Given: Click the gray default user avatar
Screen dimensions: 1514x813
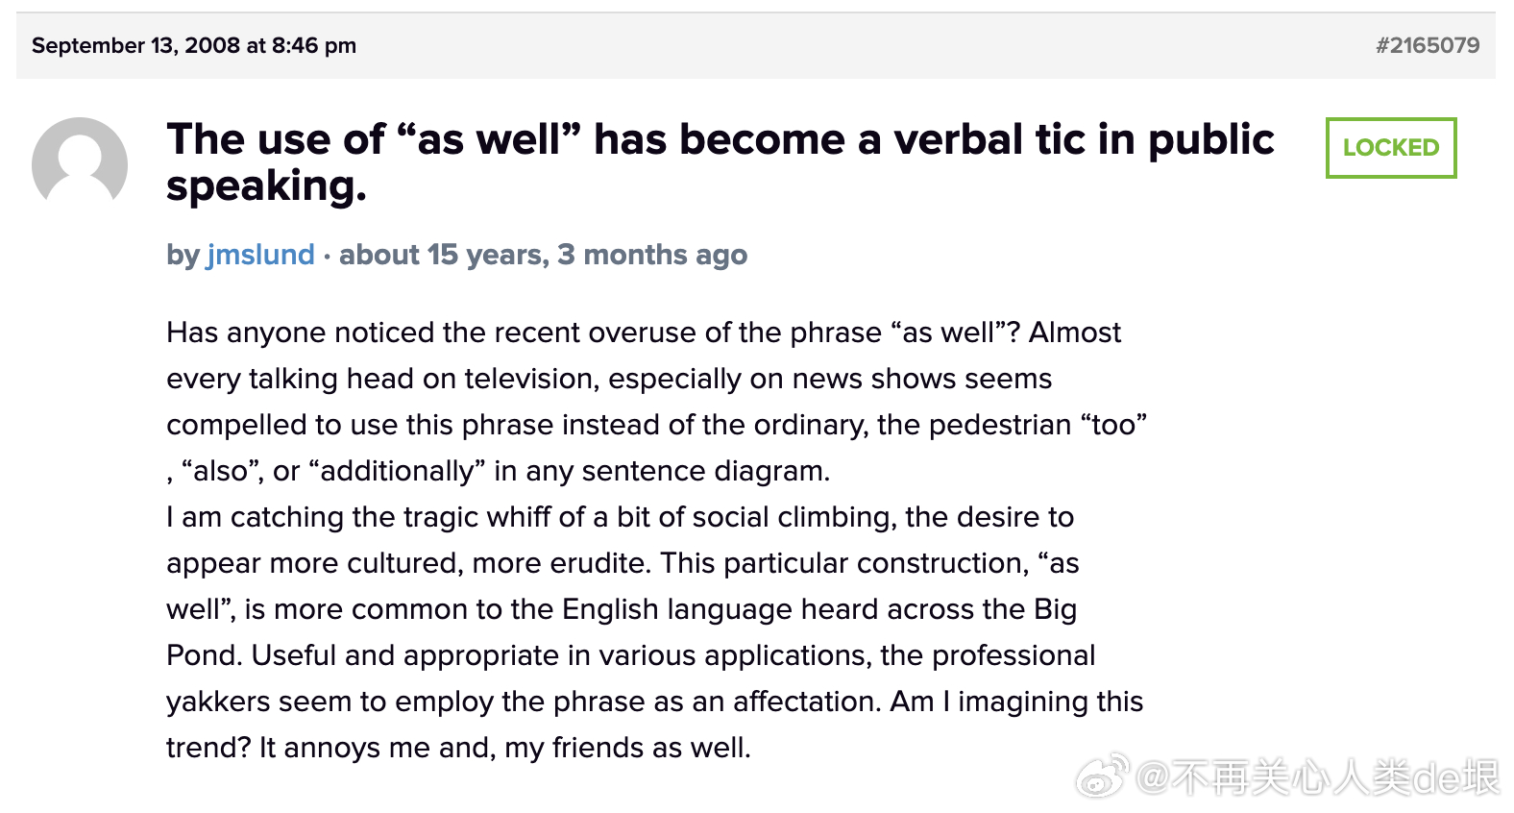Looking at the screenshot, I should (80, 161).
